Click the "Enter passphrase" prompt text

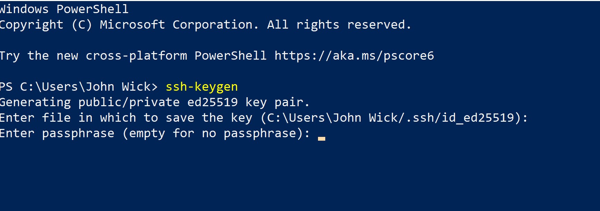point(57,133)
